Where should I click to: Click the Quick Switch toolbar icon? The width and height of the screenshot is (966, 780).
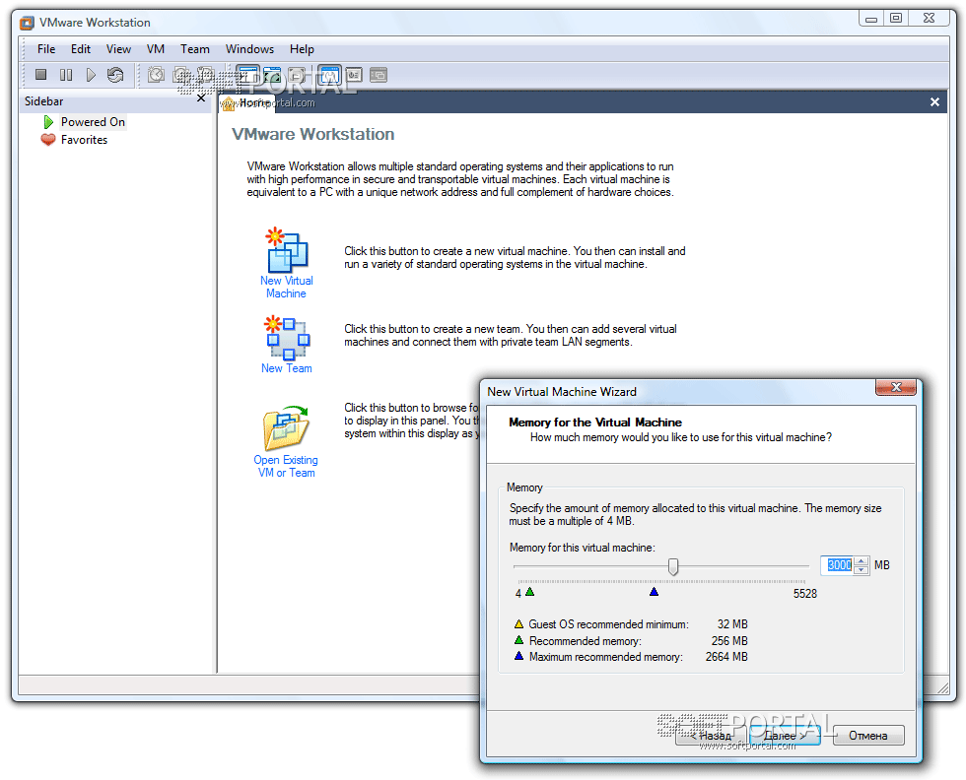pyautogui.click(x=297, y=75)
